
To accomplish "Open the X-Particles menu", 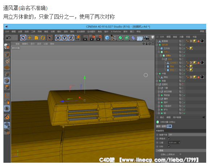I will coord(116,31).
